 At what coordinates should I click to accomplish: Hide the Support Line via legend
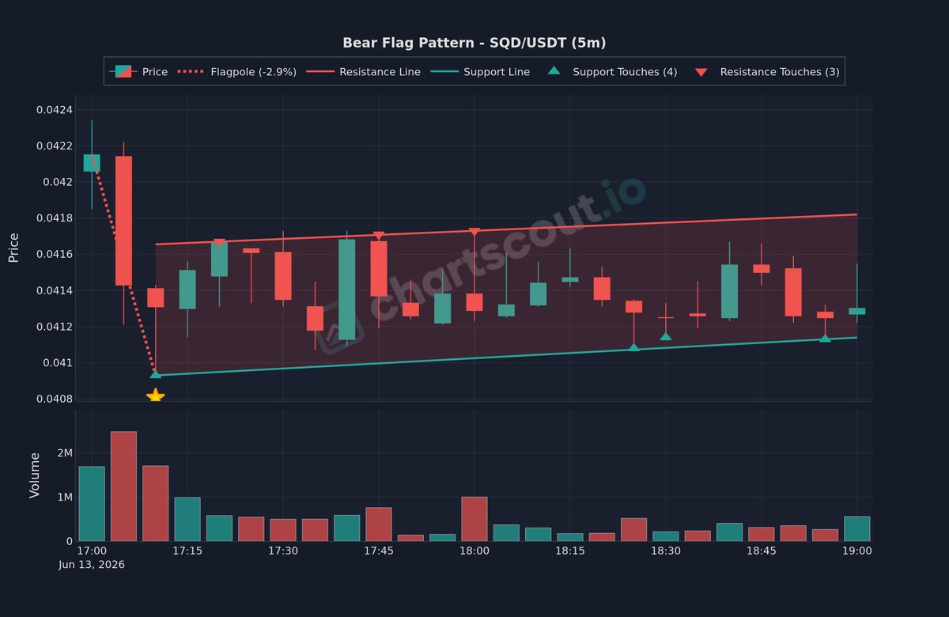pos(479,72)
